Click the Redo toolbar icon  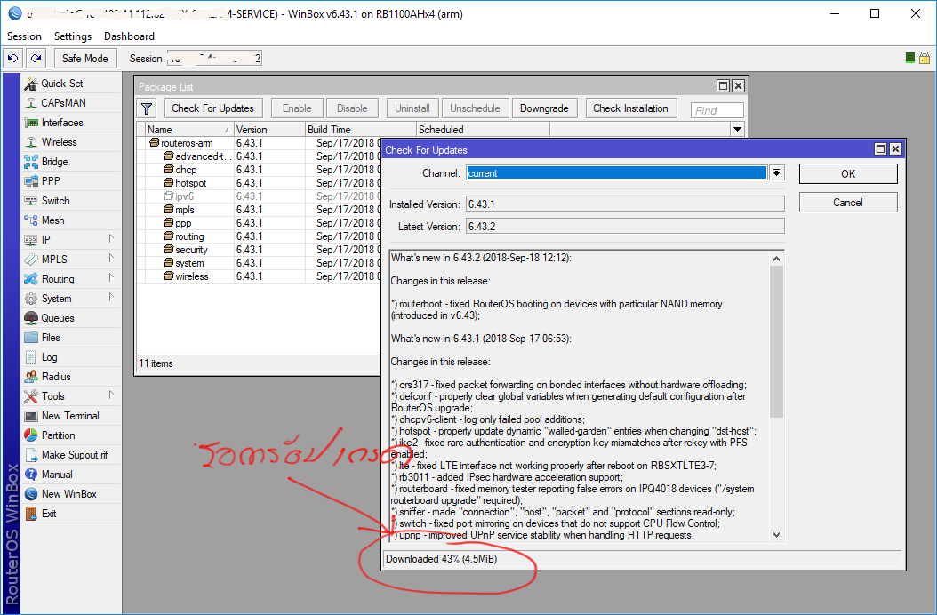click(36, 59)
